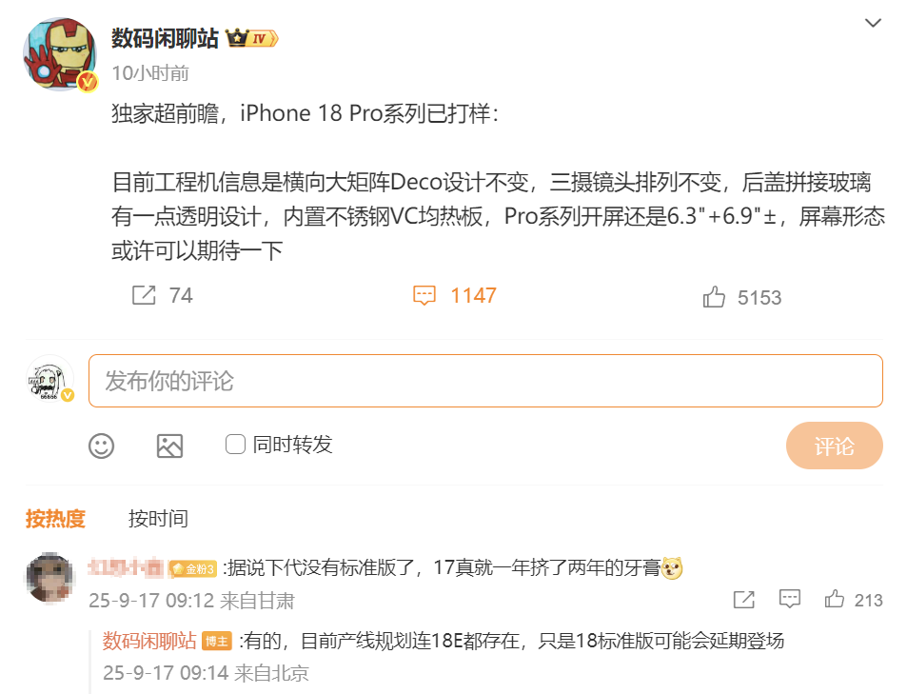The width and height of the screenshot is (907, 694).
Task: Click the crown level IV badge
Action: (x=252, y=38)
